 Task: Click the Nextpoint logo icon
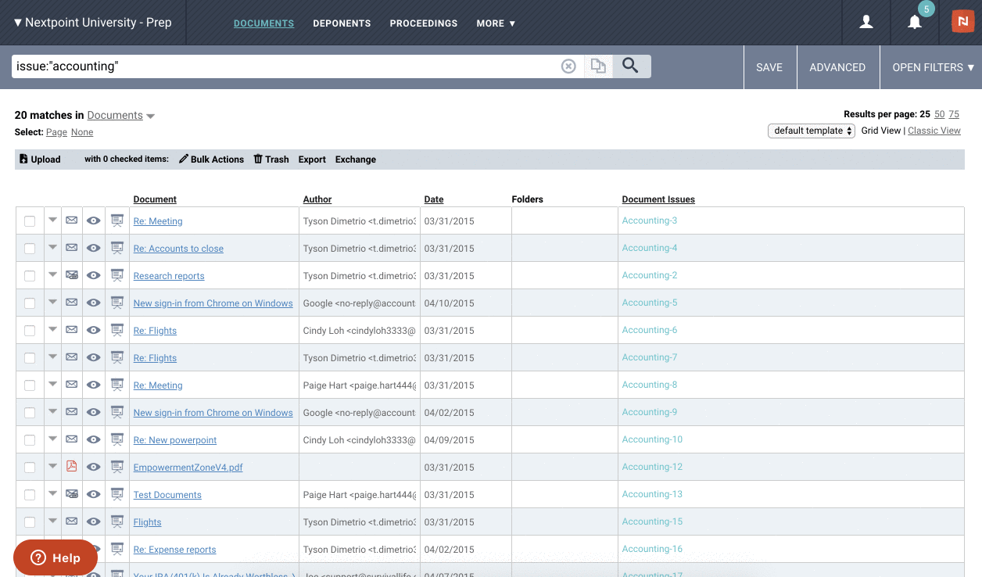[x=962, y=22]
